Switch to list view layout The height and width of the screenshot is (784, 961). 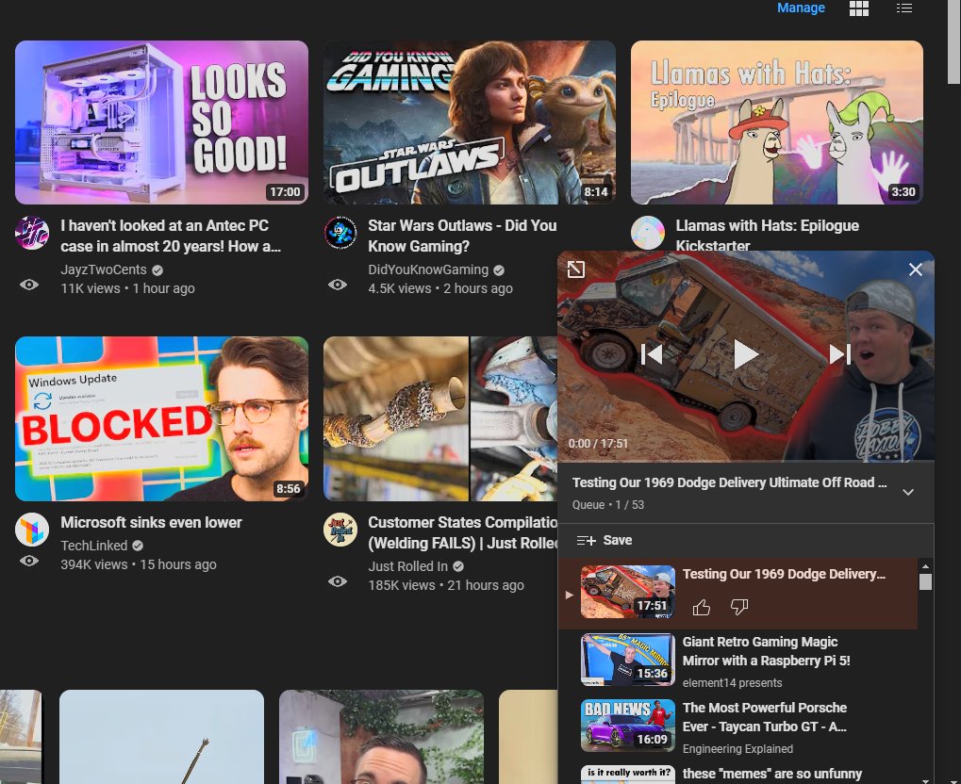tap(904, 8)
